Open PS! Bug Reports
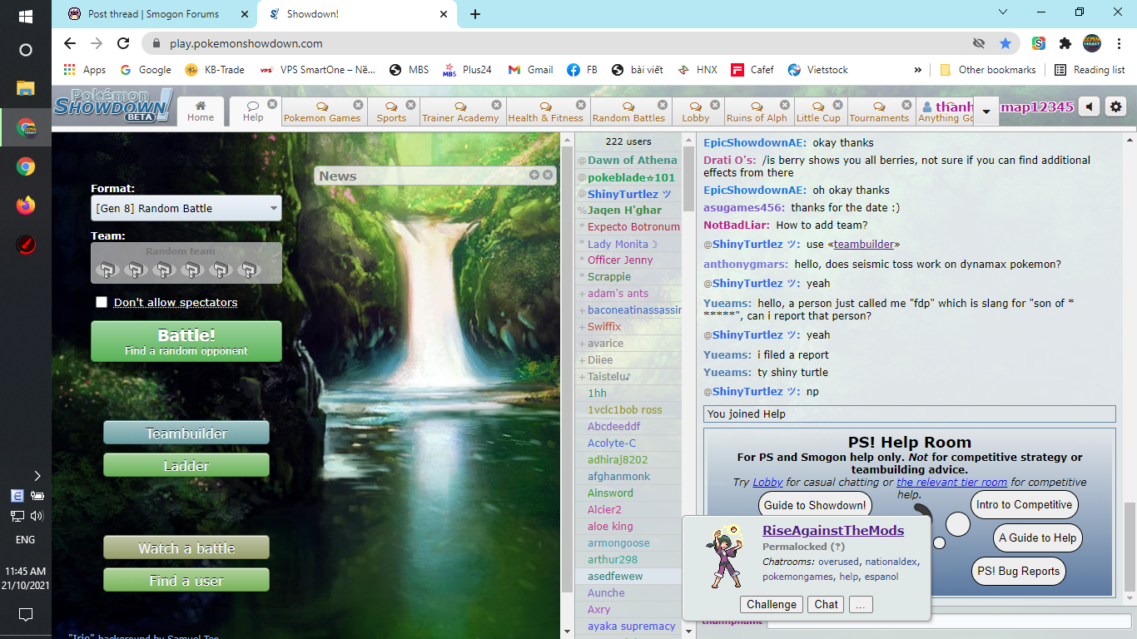 coord(1018,571)
